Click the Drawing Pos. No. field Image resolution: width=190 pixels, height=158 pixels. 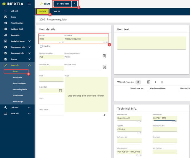tap(165, 129)
